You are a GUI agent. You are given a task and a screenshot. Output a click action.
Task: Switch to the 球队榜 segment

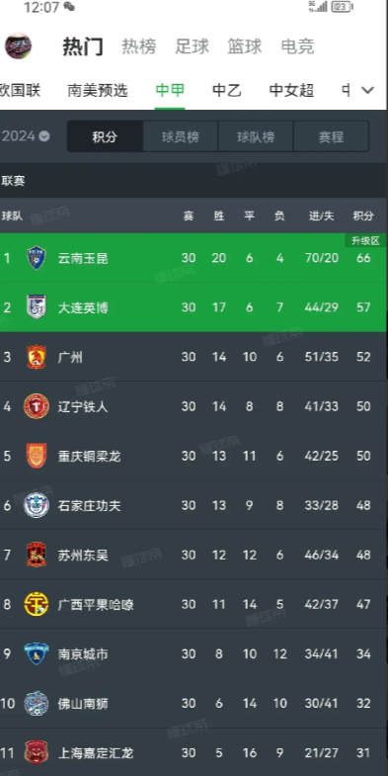pos(256,136)
